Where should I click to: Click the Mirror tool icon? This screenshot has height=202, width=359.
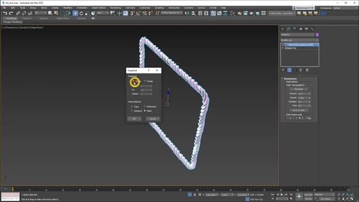(x=187, y=13)
